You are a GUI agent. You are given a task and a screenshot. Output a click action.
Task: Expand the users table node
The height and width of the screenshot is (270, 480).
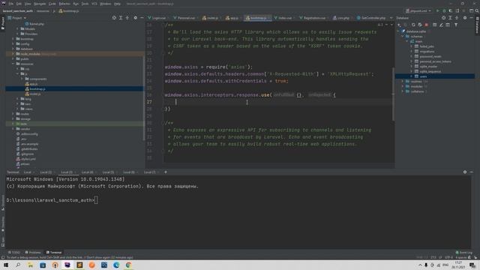pyautogui.click(x=412, y=76)
